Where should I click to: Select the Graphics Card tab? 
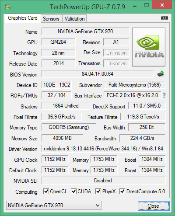[x=23, y=18]
